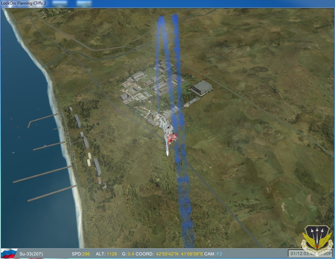Click the latitude value 42'55'42"N

(x=167, y=254)
